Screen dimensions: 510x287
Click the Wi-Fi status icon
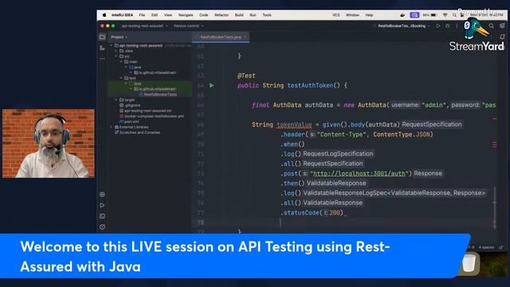point(445,15)
